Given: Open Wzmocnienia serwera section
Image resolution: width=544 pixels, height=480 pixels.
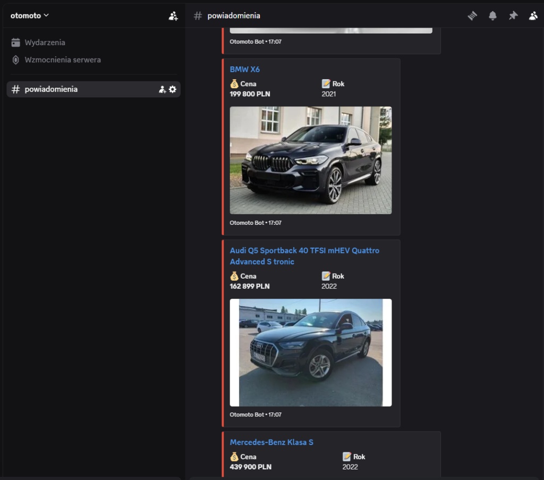Looking at the screenshot, I should point(63,60).
